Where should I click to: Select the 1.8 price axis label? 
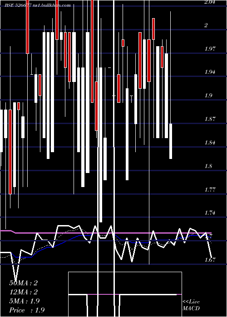[208, 166]
